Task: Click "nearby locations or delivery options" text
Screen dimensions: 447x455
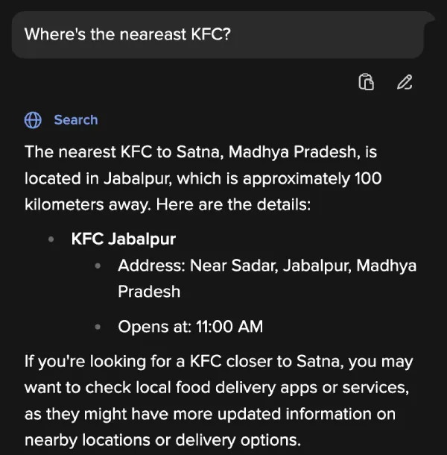Action: (162, 440)
